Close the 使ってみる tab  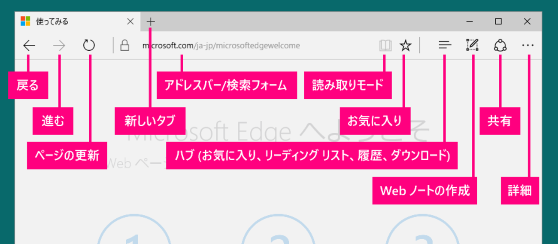pyautogui.click(x=130, y=21)
